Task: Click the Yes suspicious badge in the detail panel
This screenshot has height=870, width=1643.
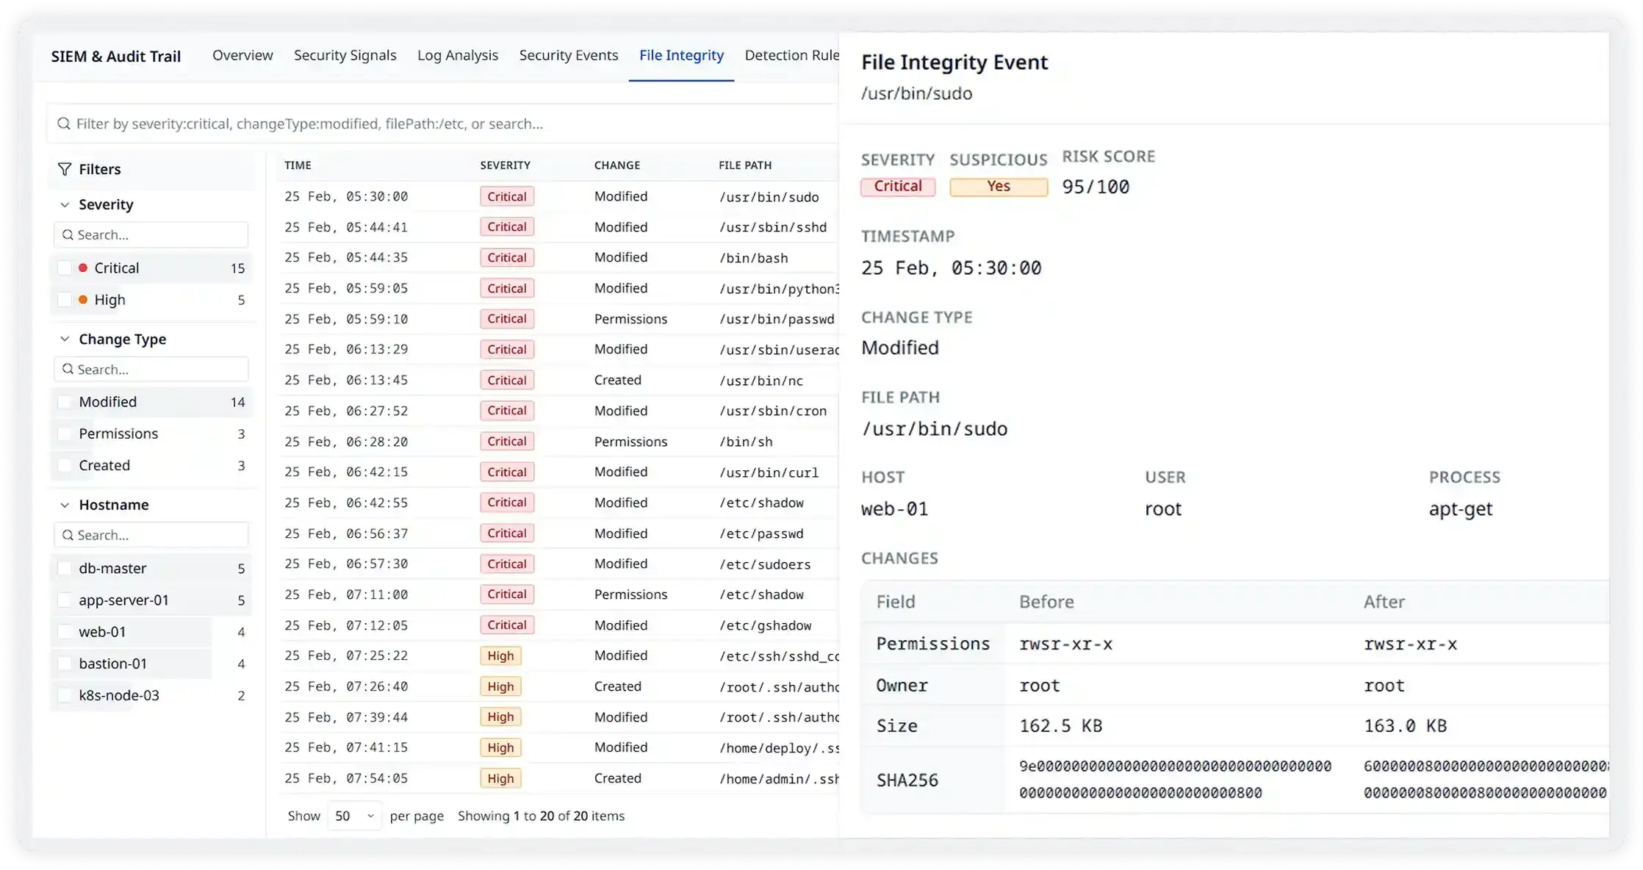Action: [x=998, y=186]
